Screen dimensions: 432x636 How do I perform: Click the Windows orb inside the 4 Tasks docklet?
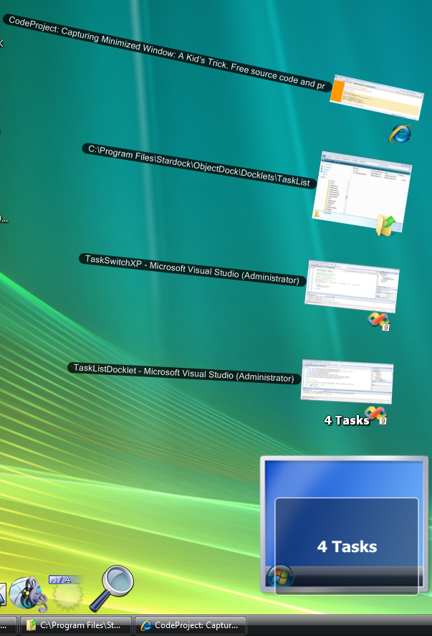pyautogui.click(x=280, y=575)
